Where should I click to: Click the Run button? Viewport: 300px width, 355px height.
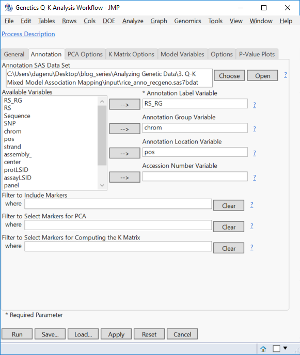pyautogui.click(x=17, y=334)
